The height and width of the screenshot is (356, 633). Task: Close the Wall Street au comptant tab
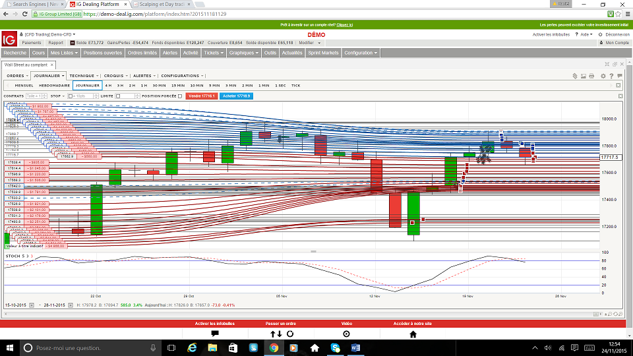pyautogui.click(x=51, y=65)
